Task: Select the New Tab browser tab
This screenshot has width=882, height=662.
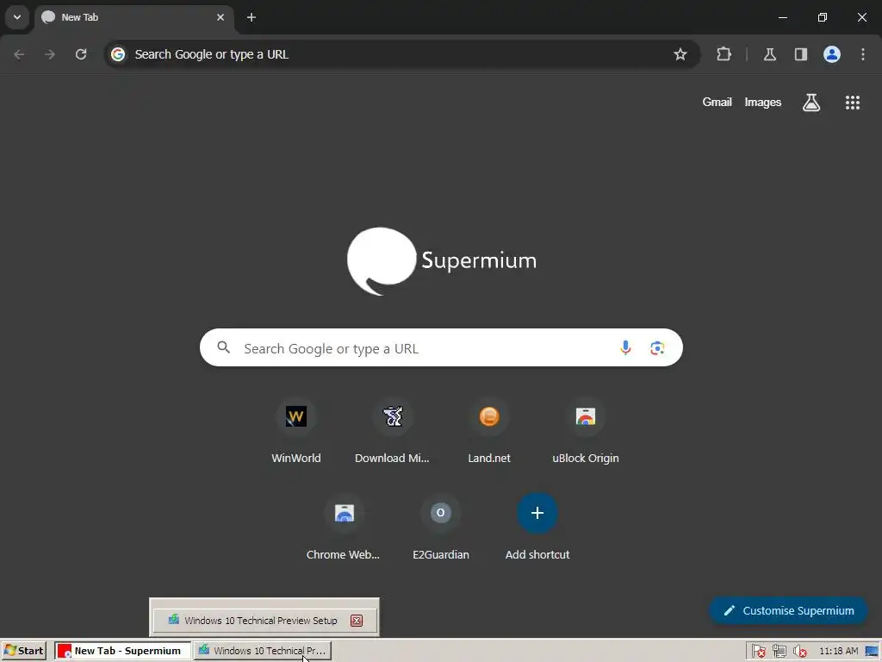Action: [x=134, y=17]
